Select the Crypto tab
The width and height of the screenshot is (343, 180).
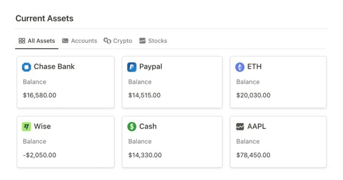(x=118, y=41)
